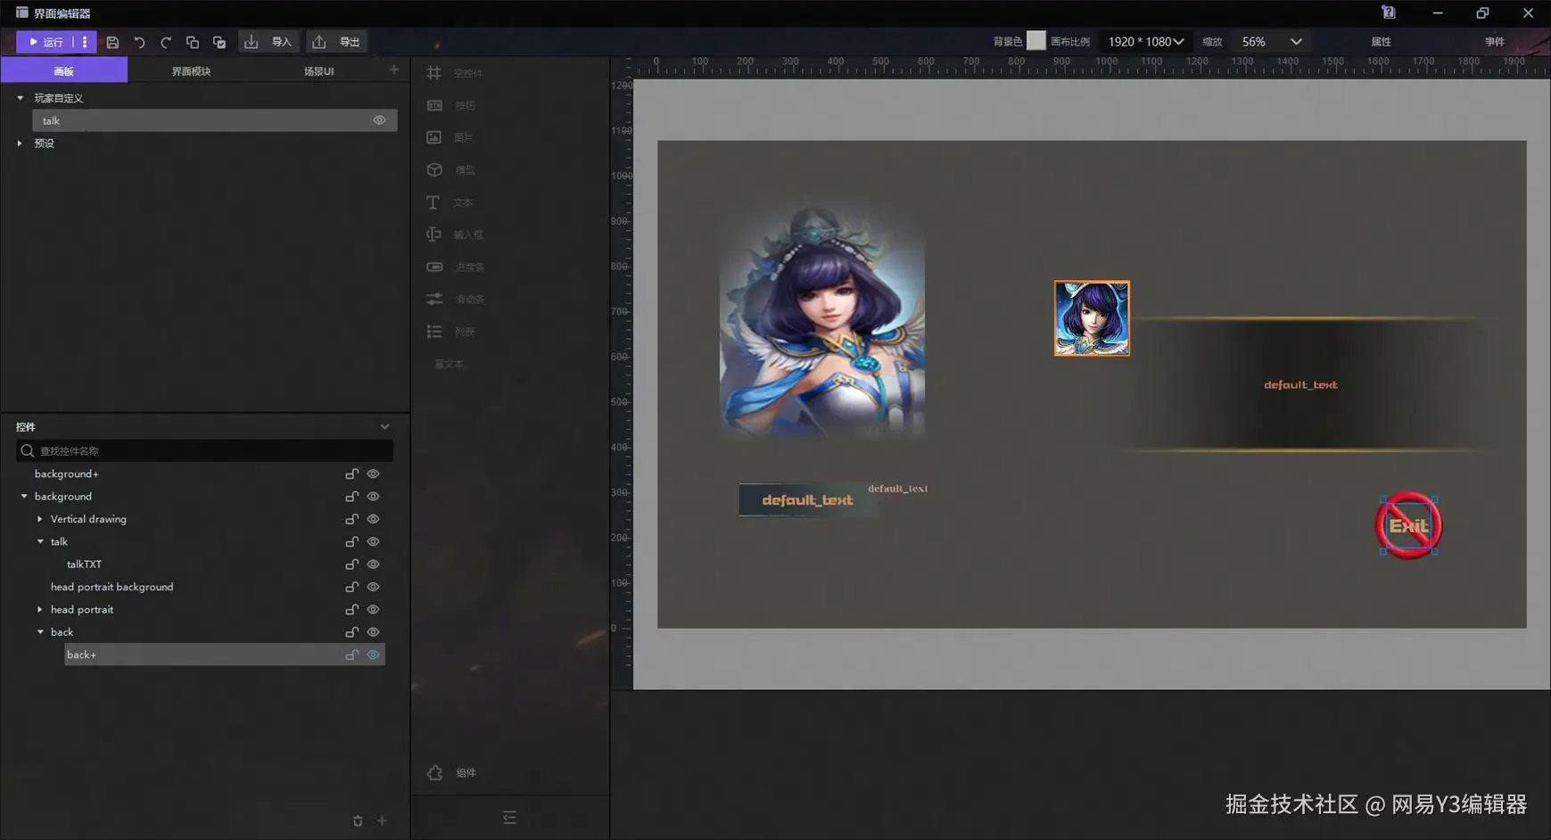Select the 模型 model widget tool
The image size is (1551, 840).
(x=451, y=169)
